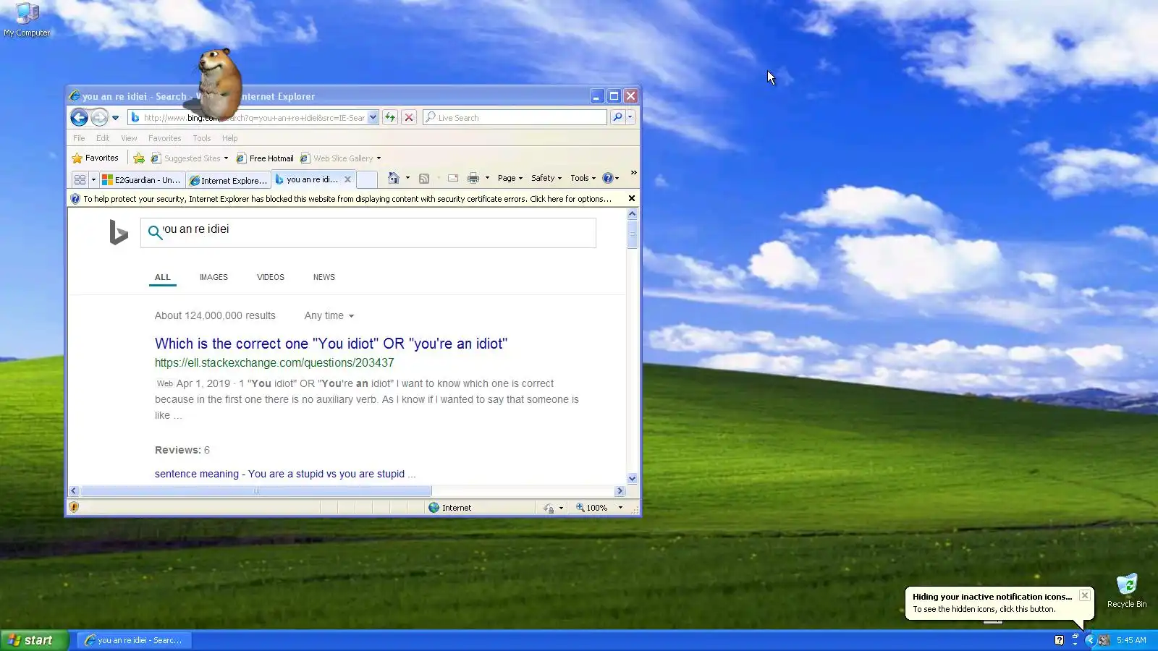Image resolution: width=1158 pixels, height=651 pixels.
Task: Click the Add to Favorites Bar icon
Action: pos(139,158)
